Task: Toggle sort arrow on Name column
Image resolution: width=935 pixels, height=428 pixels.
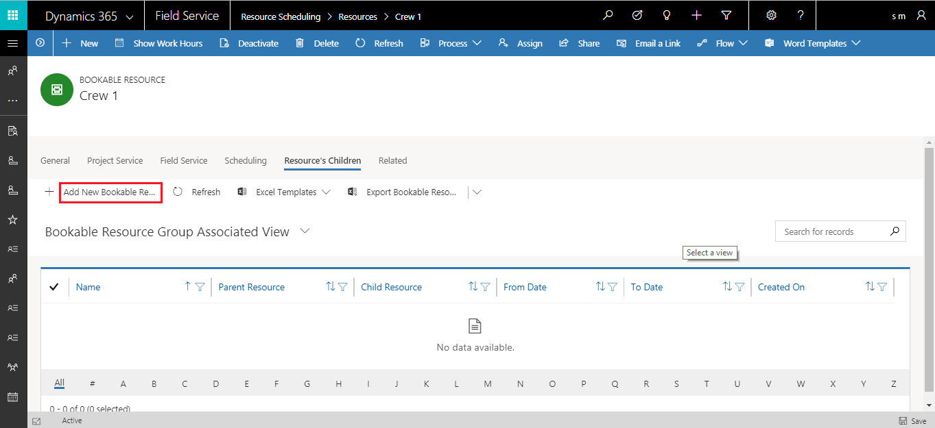Action: tap(187, 287)
